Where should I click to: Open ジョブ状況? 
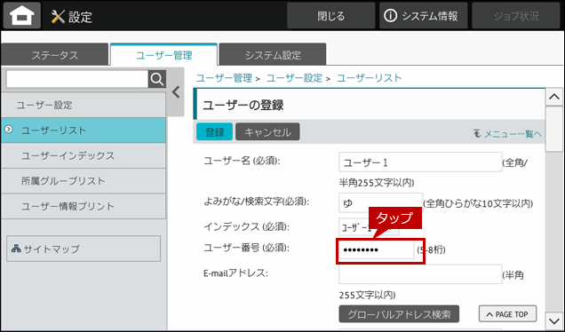point(516,16)
